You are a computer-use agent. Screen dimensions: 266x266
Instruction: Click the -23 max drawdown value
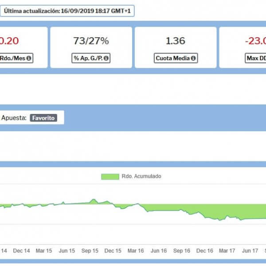[255, 41]
